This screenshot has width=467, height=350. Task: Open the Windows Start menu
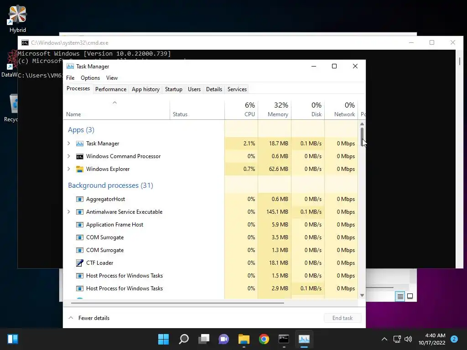coord(163,339)
